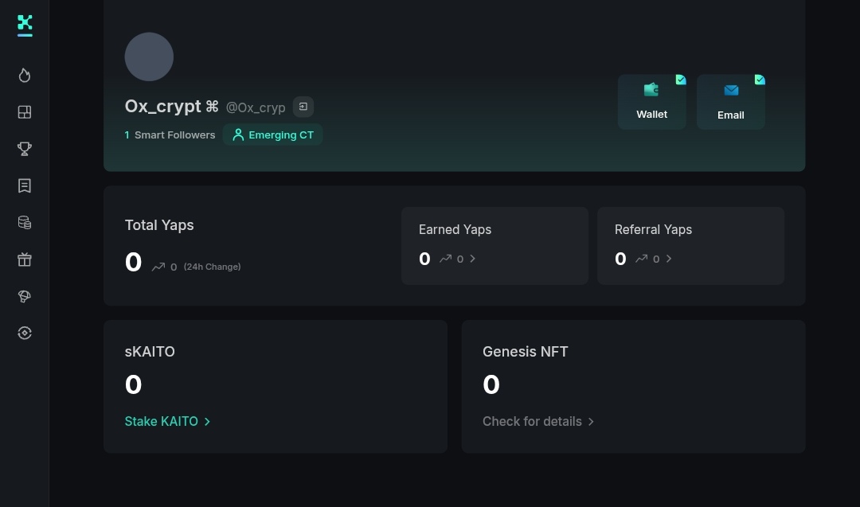Click the Kaito logo in the sidebar
860x507 pixels.
[25, 23]
